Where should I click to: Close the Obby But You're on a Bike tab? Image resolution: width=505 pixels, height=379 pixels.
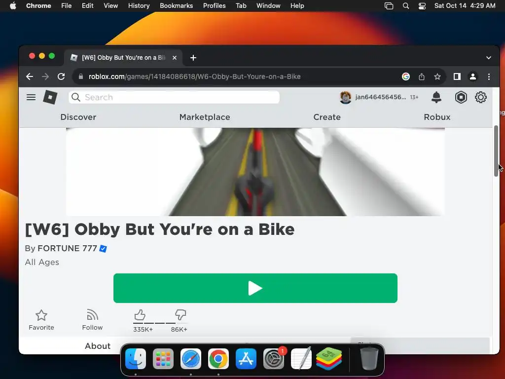click(x=175, y=58)
